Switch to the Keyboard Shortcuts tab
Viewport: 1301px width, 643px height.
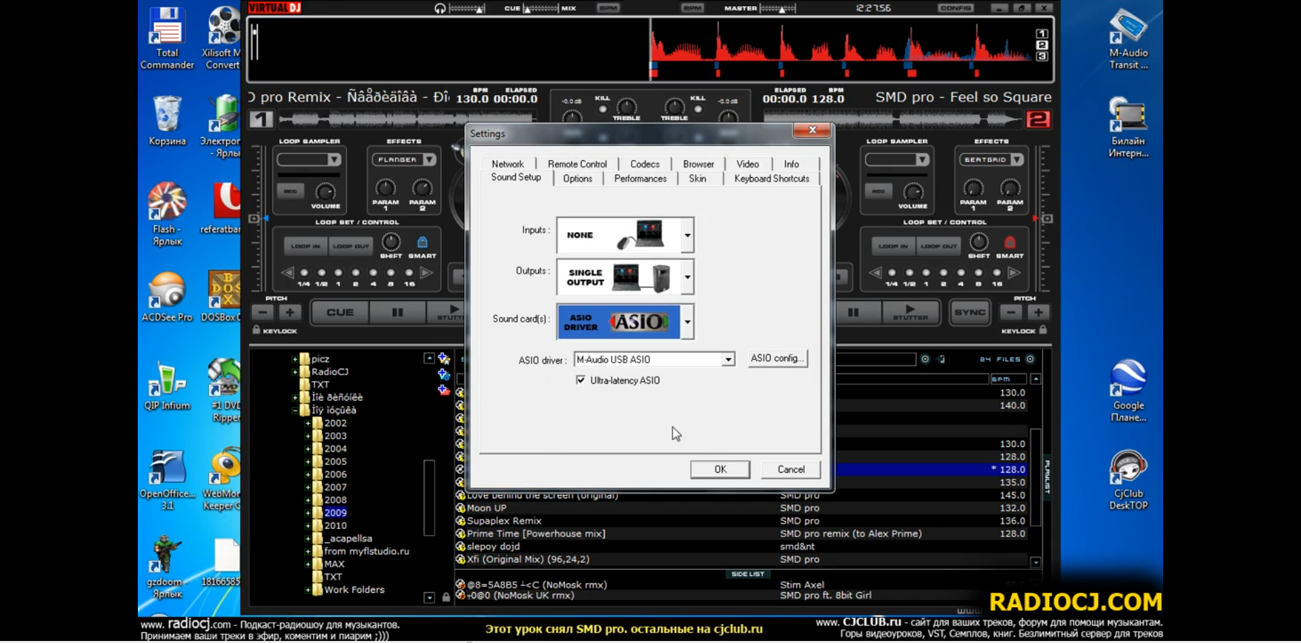click(x=771, y=179)
